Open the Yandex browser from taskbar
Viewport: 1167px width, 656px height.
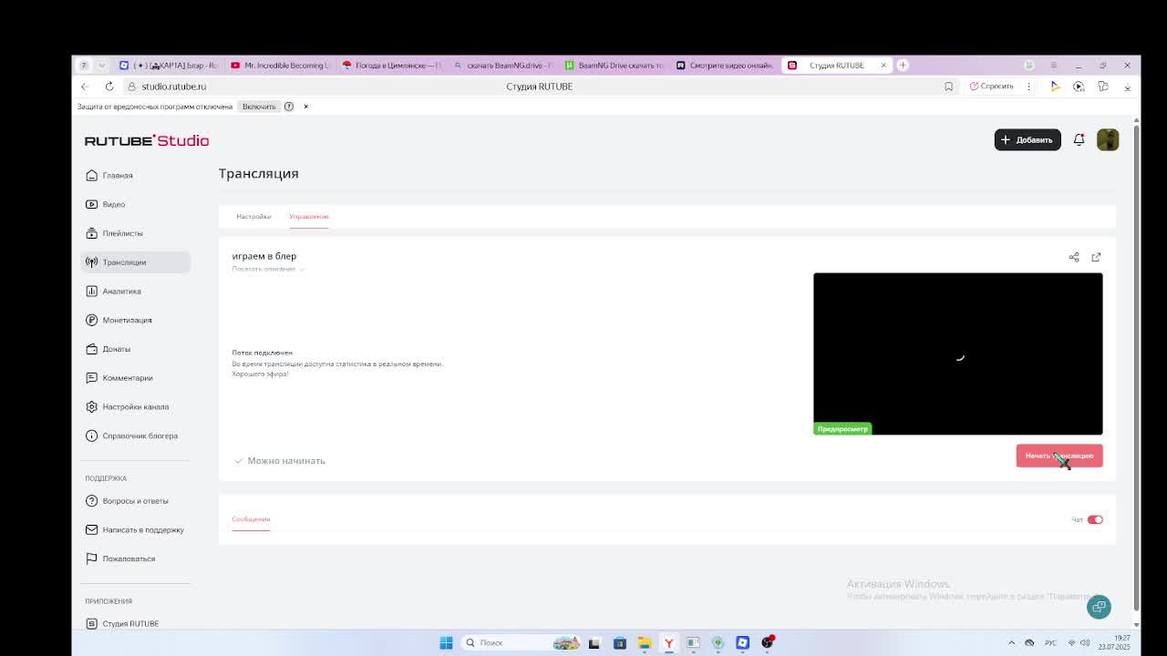tap(668, 642)
